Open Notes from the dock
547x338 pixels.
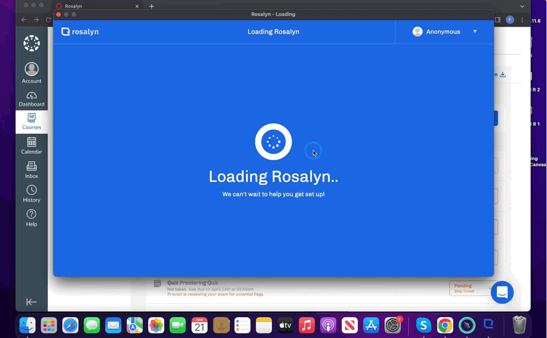(x=264, y=325)
